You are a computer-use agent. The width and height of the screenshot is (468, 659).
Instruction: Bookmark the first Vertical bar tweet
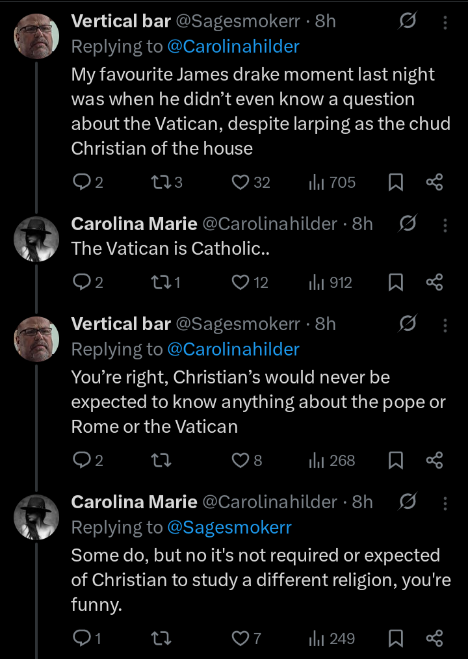pyautogui.click(x=395, y=183)
